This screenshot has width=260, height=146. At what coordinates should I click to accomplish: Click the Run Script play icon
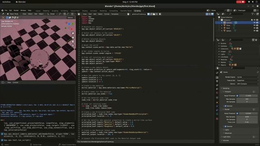coord(160,14)
